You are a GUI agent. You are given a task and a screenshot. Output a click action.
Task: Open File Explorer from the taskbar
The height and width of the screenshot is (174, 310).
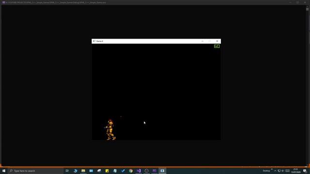pos(83,171)
